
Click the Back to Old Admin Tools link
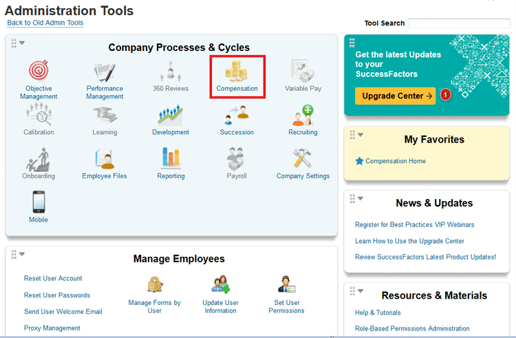45,23
